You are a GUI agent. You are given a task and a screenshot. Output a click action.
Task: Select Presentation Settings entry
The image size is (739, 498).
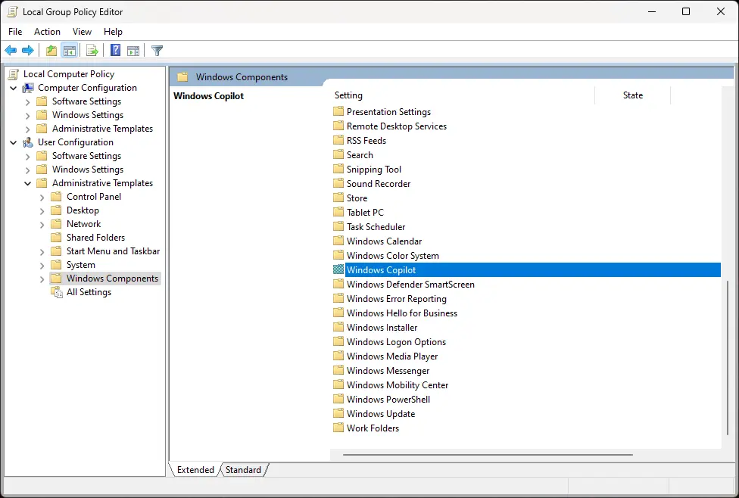coord(388,112)
